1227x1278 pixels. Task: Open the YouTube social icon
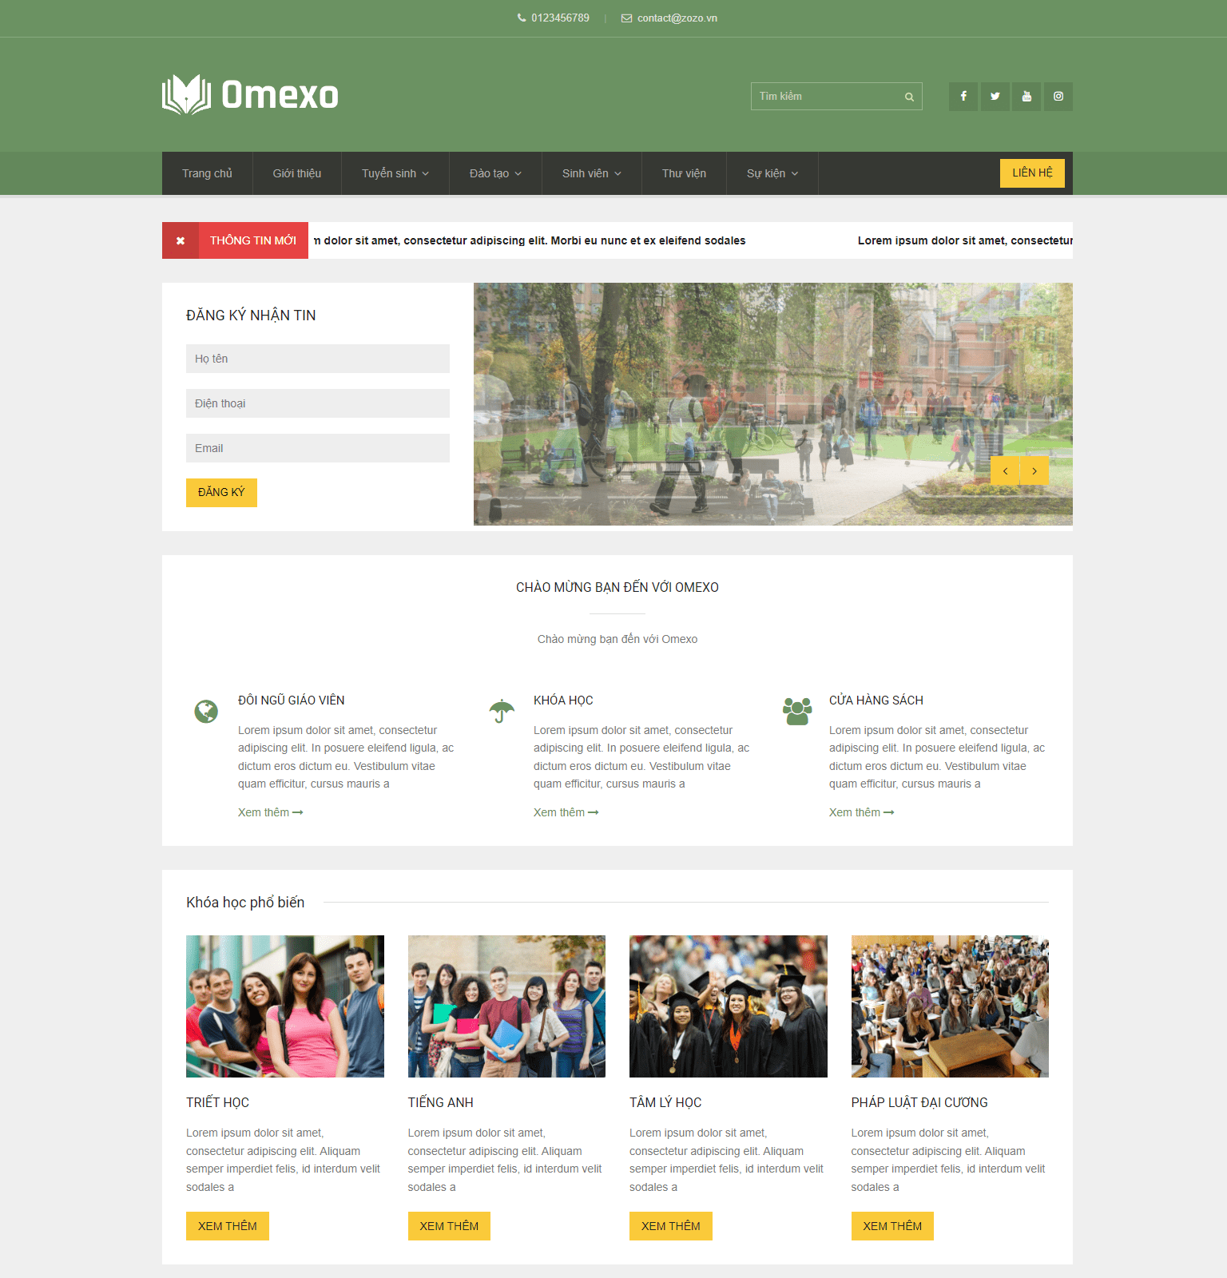[x=1026, y=97]
